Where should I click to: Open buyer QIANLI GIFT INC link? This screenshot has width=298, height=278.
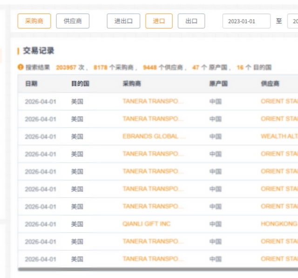pos(147,224)
